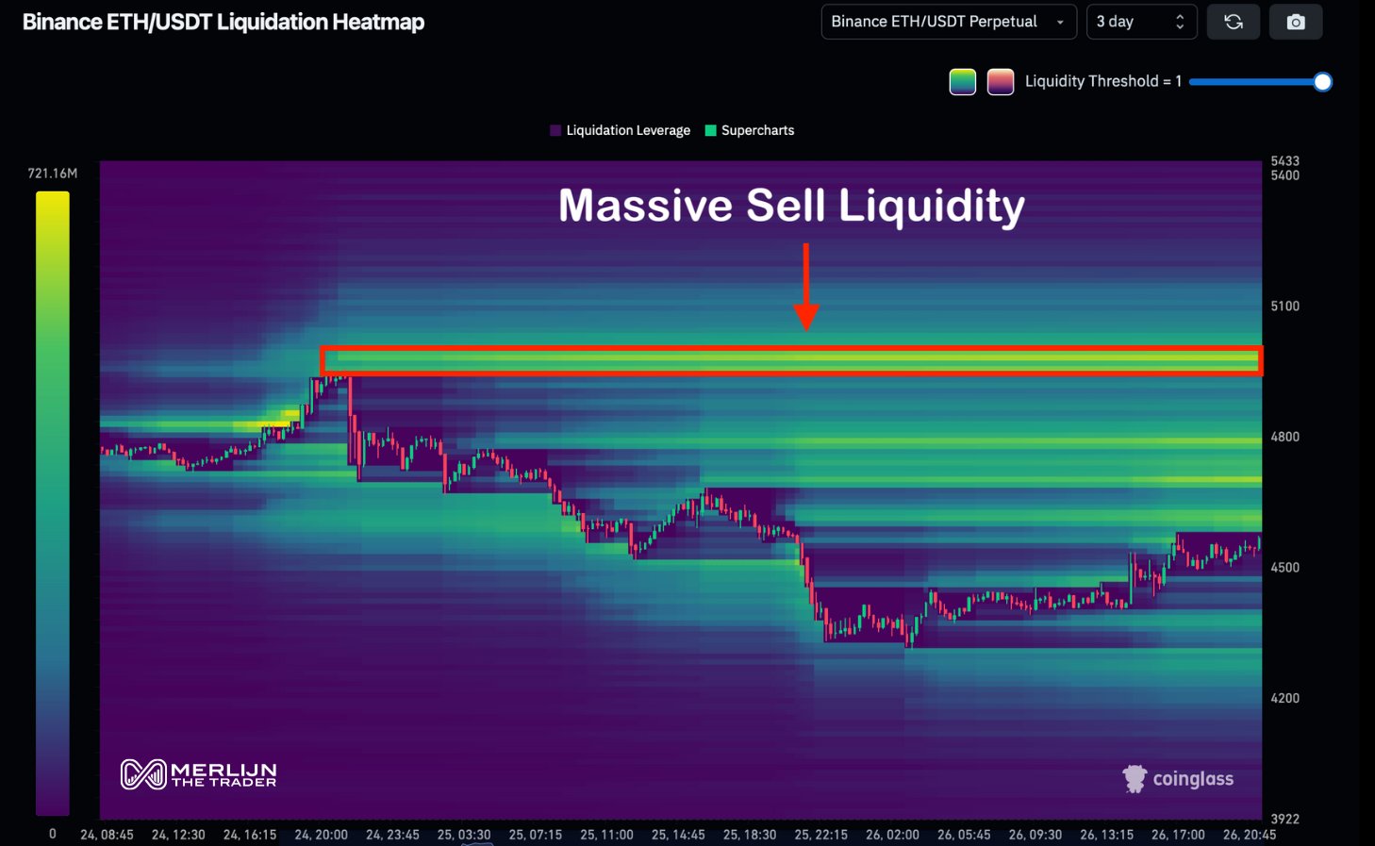Click the Liquidity Threshold = 1 label
The height and width of the screenshot is (846, 1375).
(x=1102, y=82)
